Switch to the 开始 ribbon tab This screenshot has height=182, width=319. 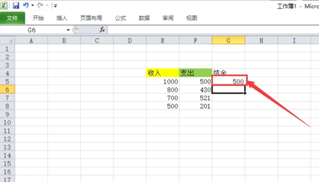(38, 18)
